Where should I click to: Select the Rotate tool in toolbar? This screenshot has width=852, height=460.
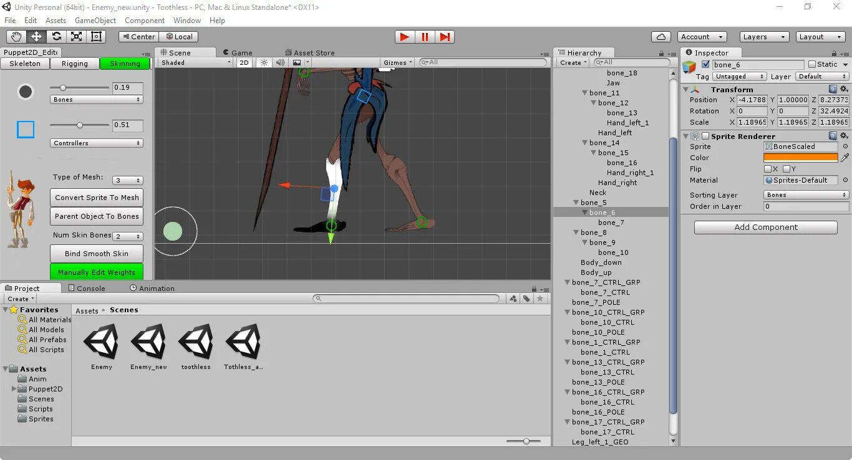tap(56, 37)
